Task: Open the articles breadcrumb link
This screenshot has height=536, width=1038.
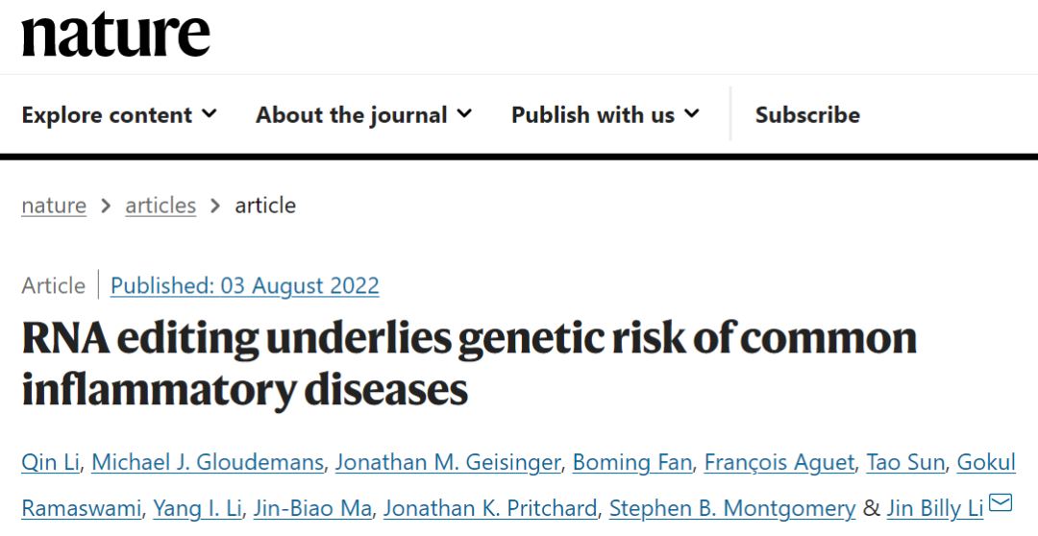Action: tap(161, 206)
